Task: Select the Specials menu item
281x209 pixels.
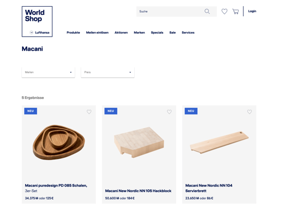Action: tap(157, 32)
